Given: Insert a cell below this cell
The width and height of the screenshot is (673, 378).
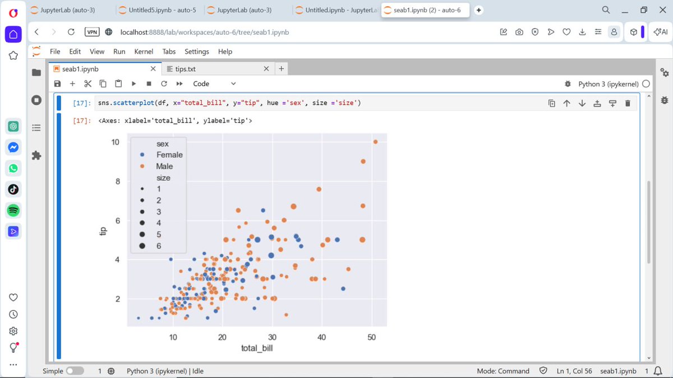Looking at the screenshot, I should [x=612, y=103].
